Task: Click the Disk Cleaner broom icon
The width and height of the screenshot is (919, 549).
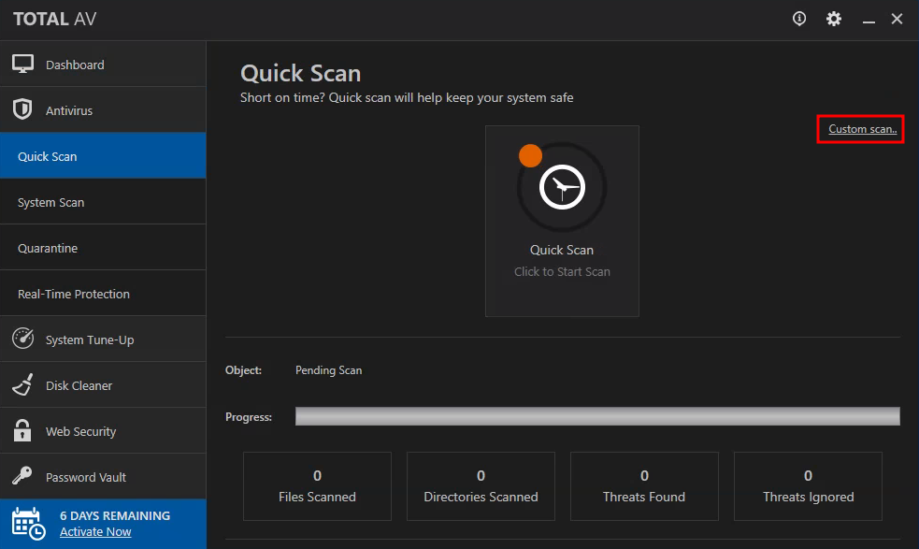Action: click(x=22, y=384)
